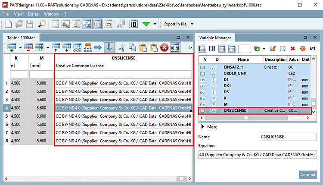Click the magnifying glass search icon
Screen dimensions: 323x185
click(x=42, y=24)
